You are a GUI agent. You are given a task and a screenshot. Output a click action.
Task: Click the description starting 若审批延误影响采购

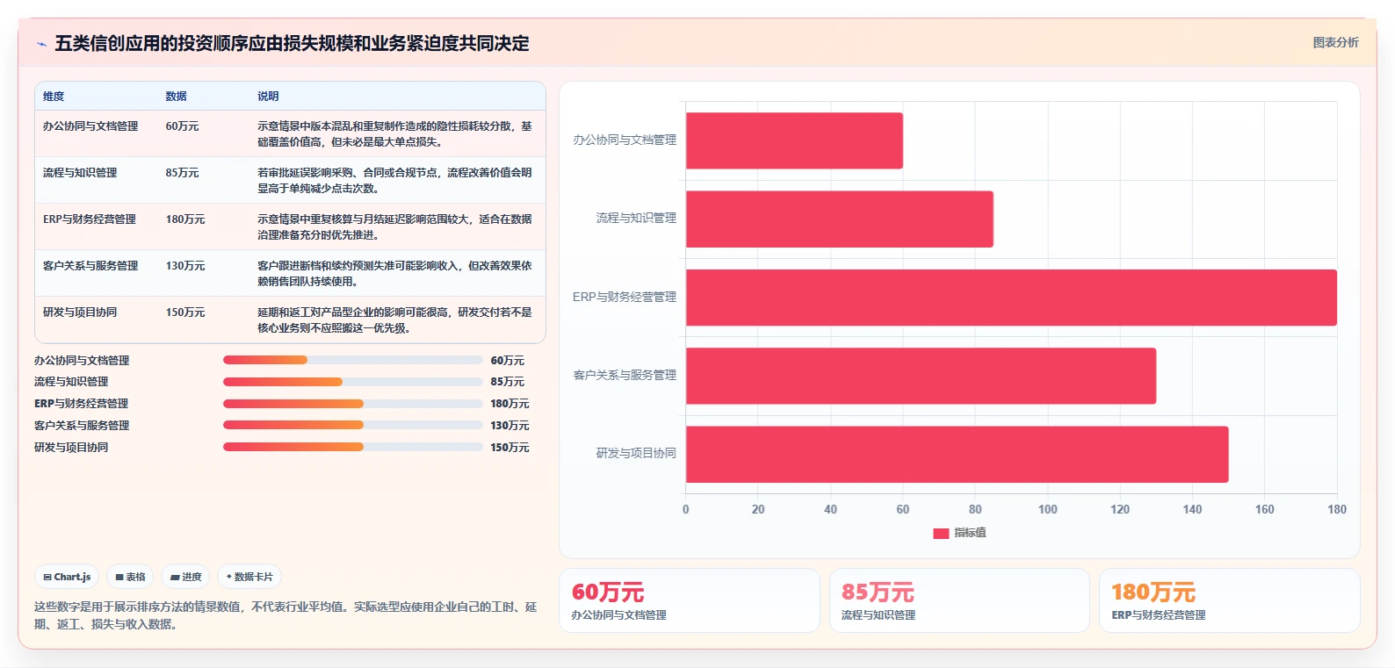[394, 181]
